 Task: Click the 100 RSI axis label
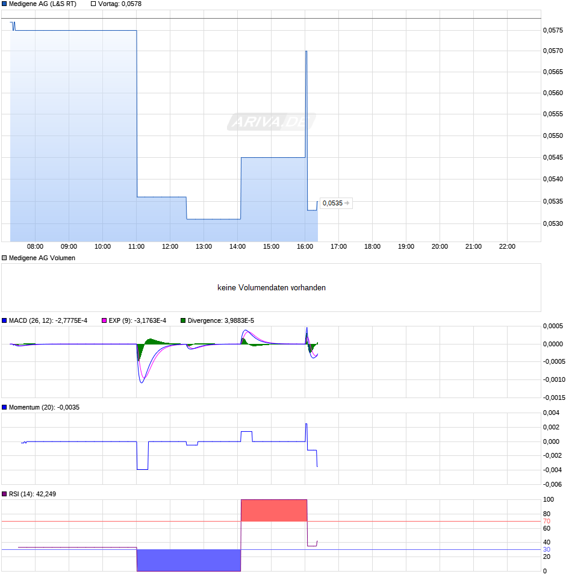click(549, 499)
